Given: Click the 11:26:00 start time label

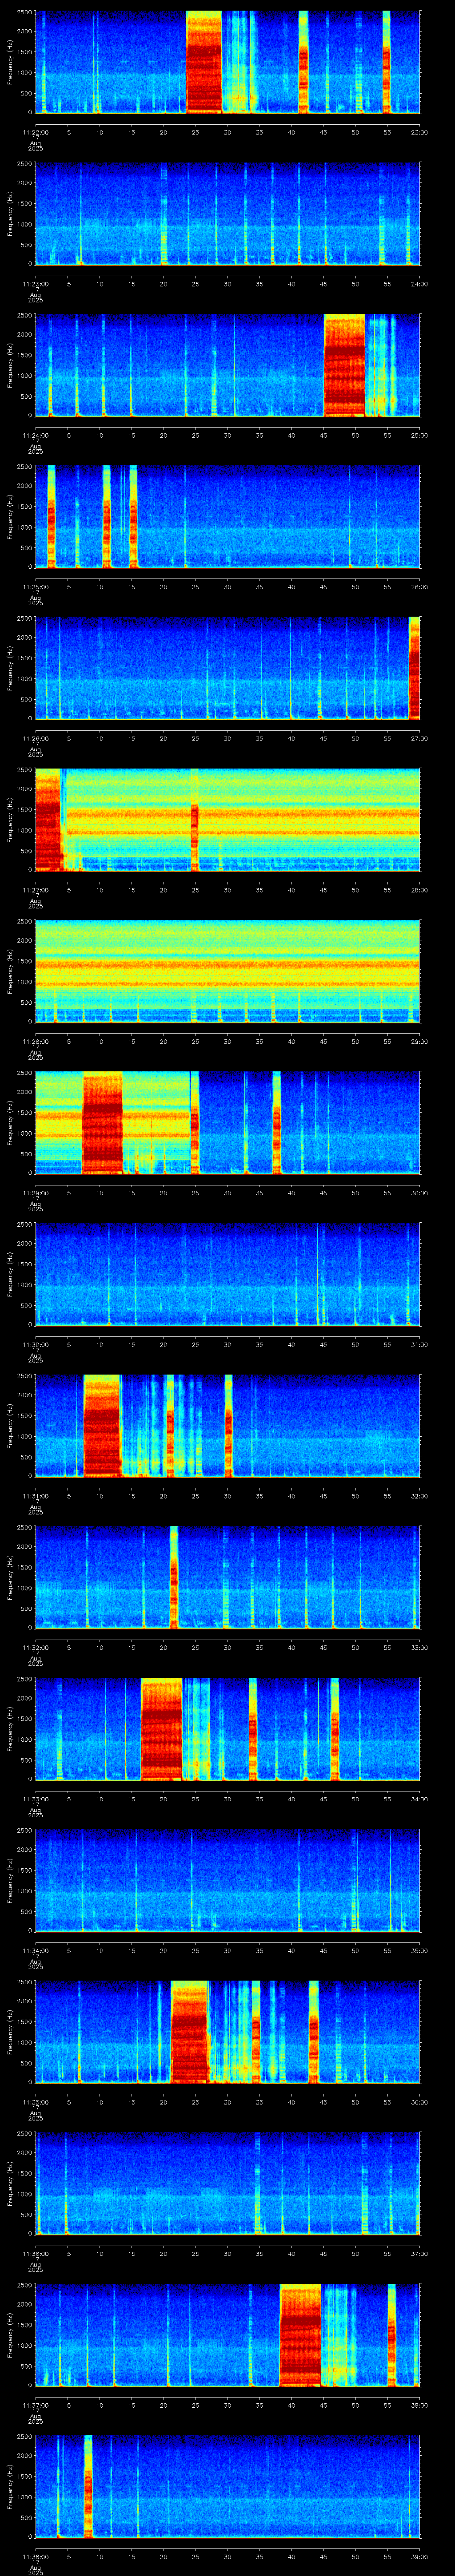Looking at the screenshot, I should tap(35, 738).
